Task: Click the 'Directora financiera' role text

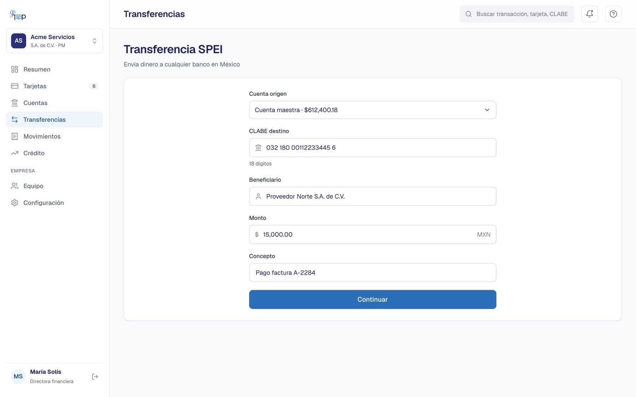Action: pos(52,381)
